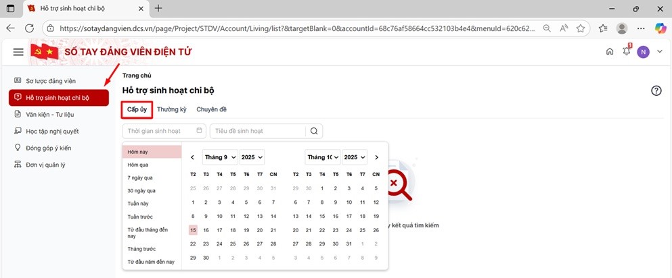
Task: Click the Tiêu đề sinh hoạt input
Action: click(259, 131)
